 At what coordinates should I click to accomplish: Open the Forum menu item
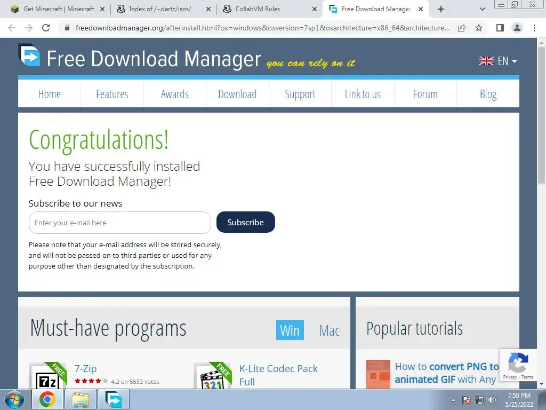click(x=425, y=94)
